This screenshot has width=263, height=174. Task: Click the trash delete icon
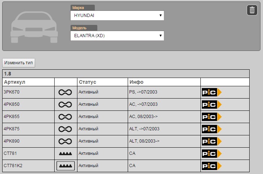click(x=252, y=10)
